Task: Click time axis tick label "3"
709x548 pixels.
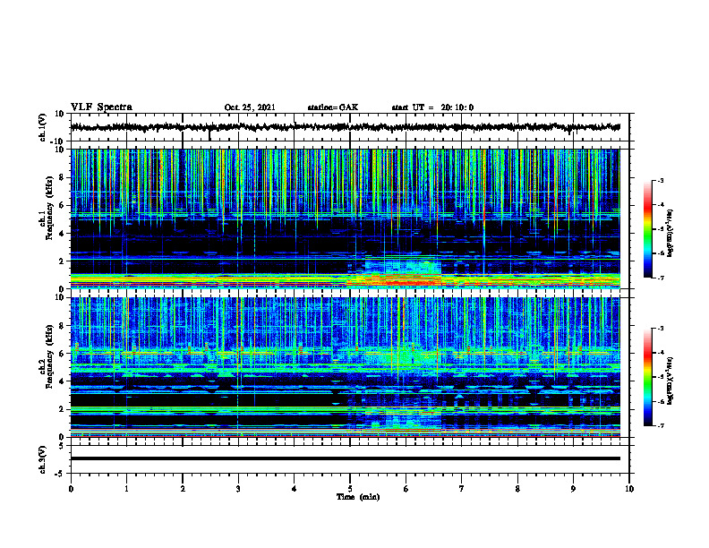Action: click(x=238, y=489)
